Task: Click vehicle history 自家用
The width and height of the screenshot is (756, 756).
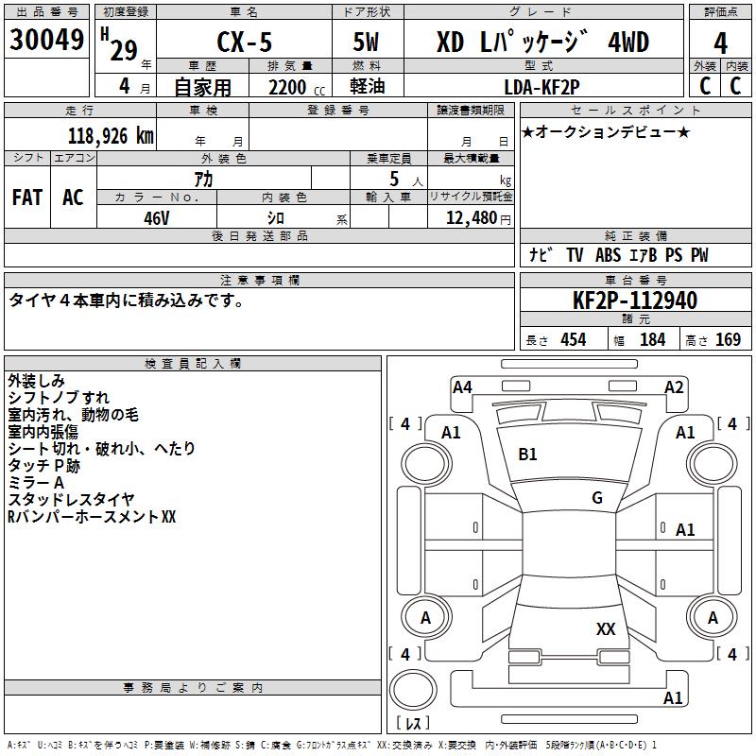Action: click(x=202, y=87)
